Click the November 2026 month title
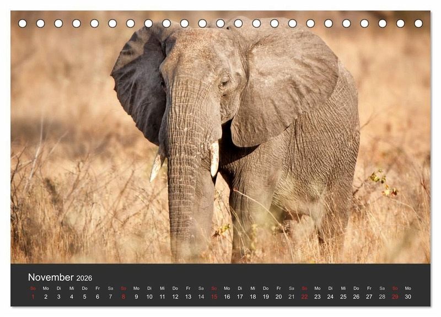 (60, 277)
